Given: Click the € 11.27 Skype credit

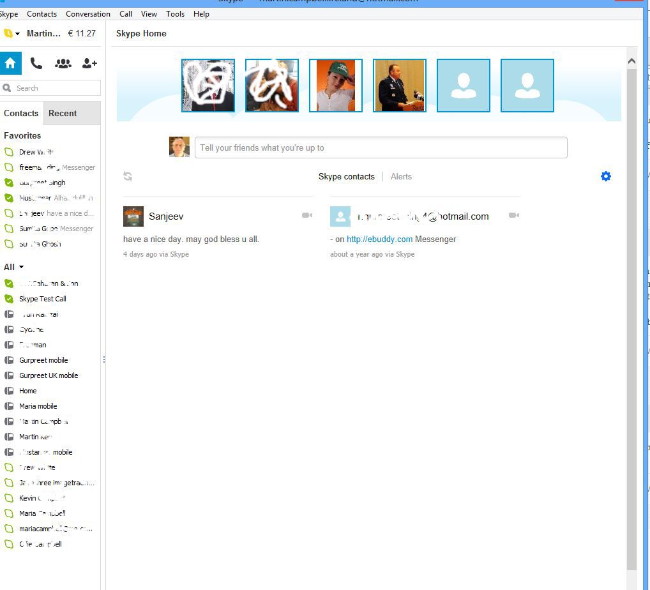Looking at the screenshot, I should click(x=82, y=34).
